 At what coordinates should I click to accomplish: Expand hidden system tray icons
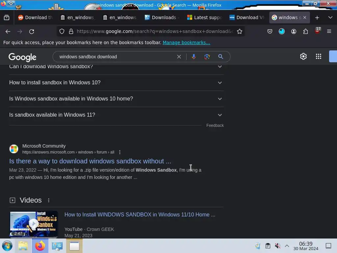pyautogui.click(x=287, y=246)
